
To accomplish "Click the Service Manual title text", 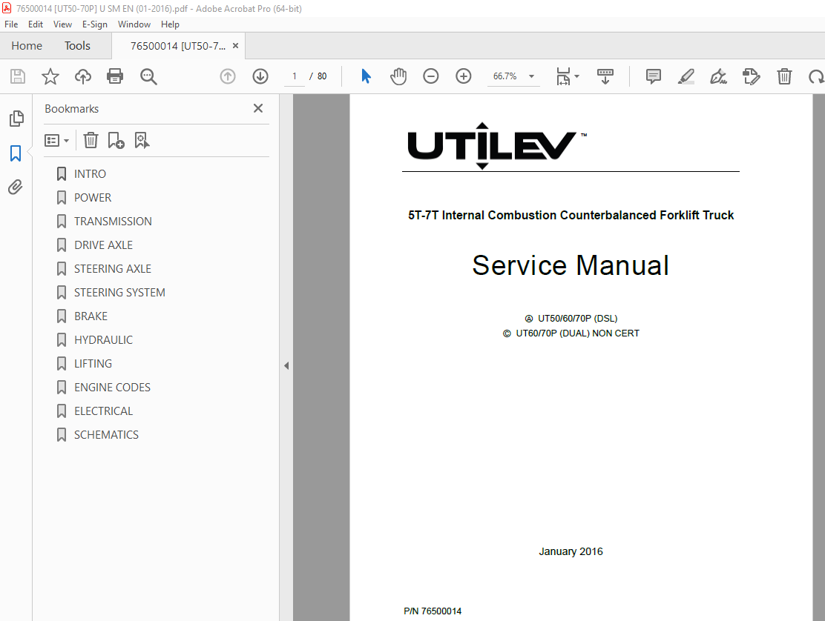I will (x=571, y=265).
